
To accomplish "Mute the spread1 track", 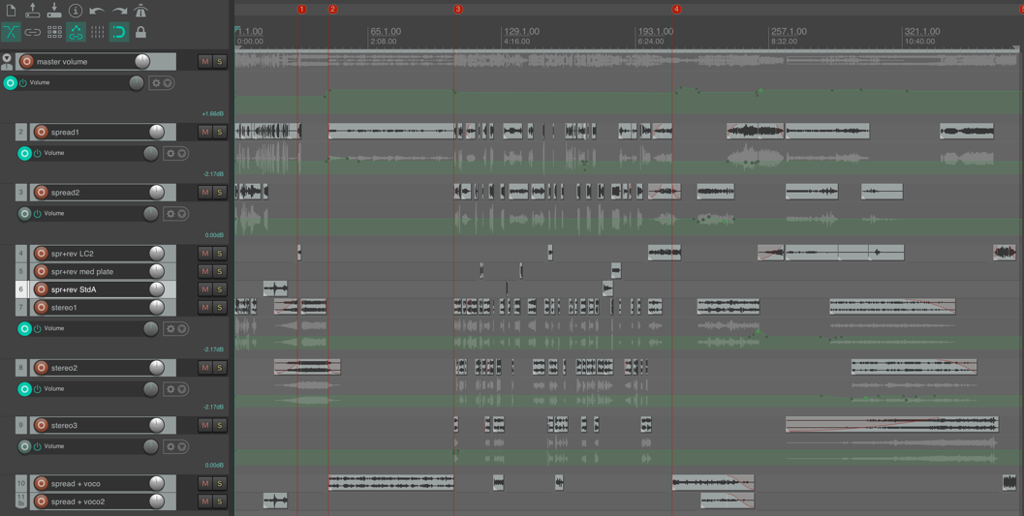I will point(204,132).
